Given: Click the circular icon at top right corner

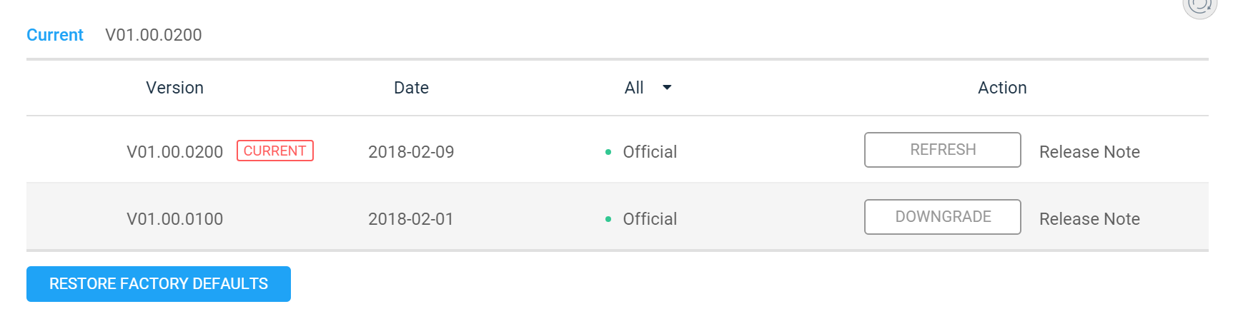Looking at the screenshot, I should point(1199,6).
